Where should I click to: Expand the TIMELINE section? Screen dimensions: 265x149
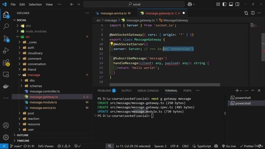coord(52,141)
